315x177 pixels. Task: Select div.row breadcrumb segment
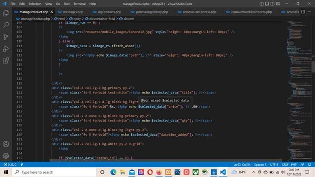(x=128, y=19)
